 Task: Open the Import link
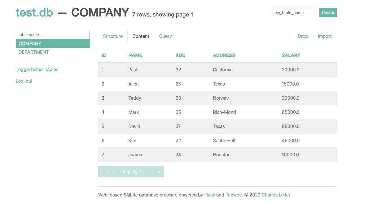pyautogui.click(x=325, y=36)
